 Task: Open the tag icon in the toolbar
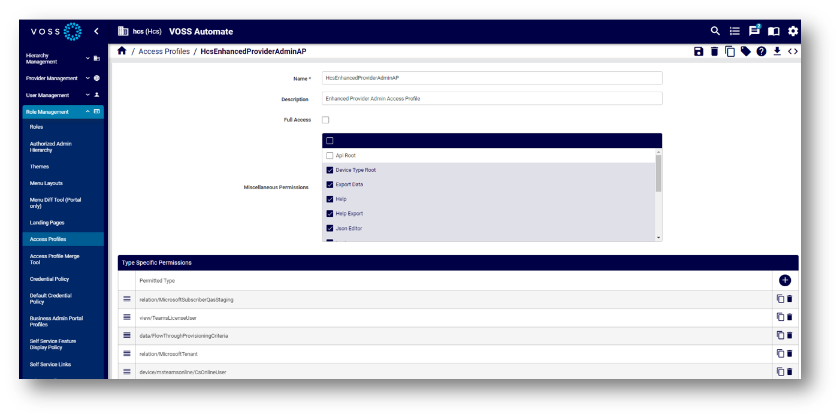(x=745, y=52)
